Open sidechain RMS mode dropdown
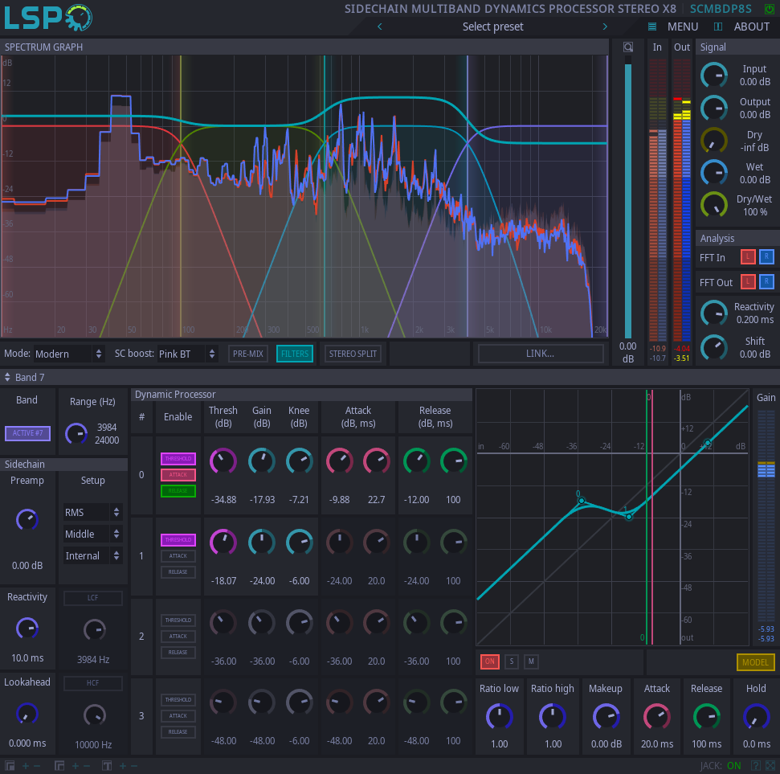The height and width of the screenshot is (774, 780). 92,512
